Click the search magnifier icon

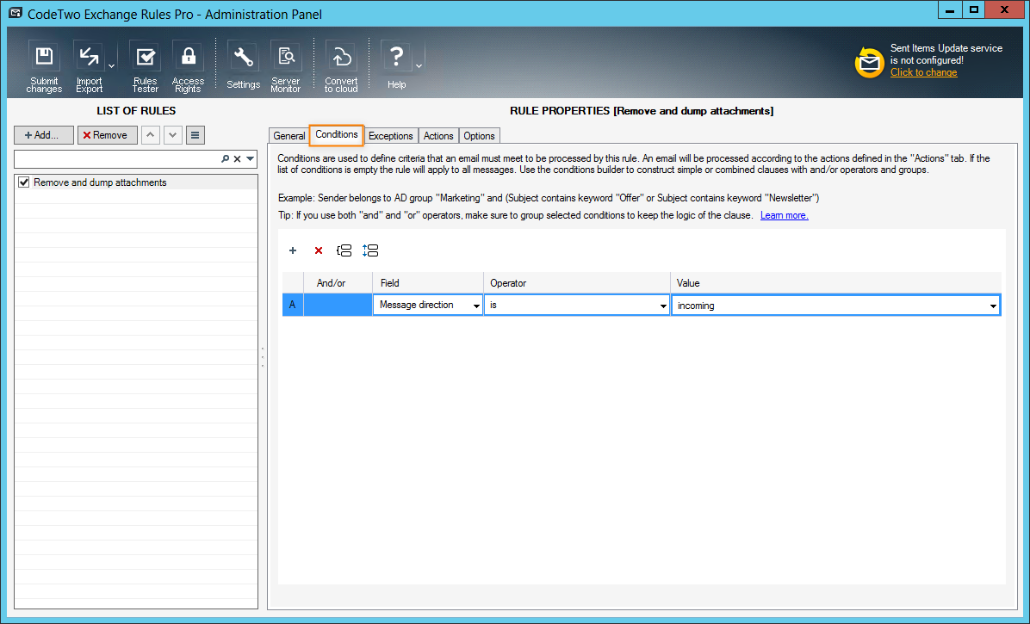click(226, 158)
